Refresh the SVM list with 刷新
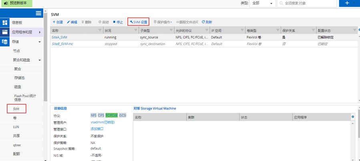This screenshot has height=161, width=360. [x=207, y=22]
